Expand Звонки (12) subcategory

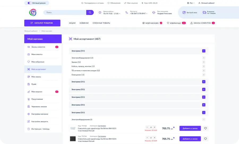coord(204,62)
